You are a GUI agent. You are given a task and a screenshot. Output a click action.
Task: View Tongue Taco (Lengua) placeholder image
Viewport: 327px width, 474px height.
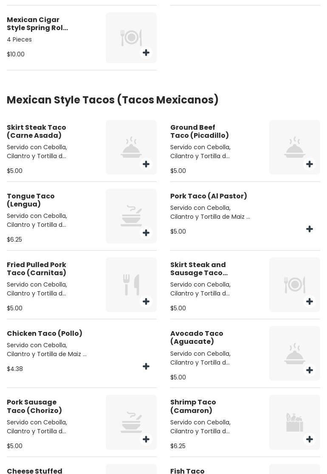(131, 215)
